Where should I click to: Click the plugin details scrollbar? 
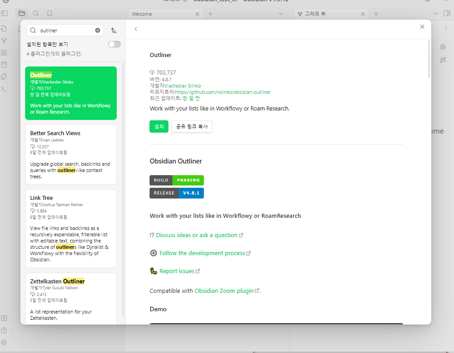[x=429, y=59]
